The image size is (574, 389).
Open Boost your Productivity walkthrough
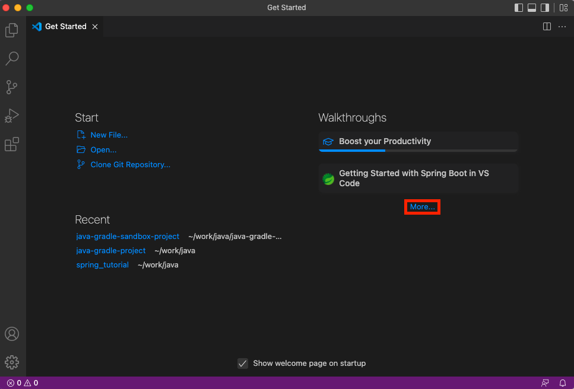(418, 142)
